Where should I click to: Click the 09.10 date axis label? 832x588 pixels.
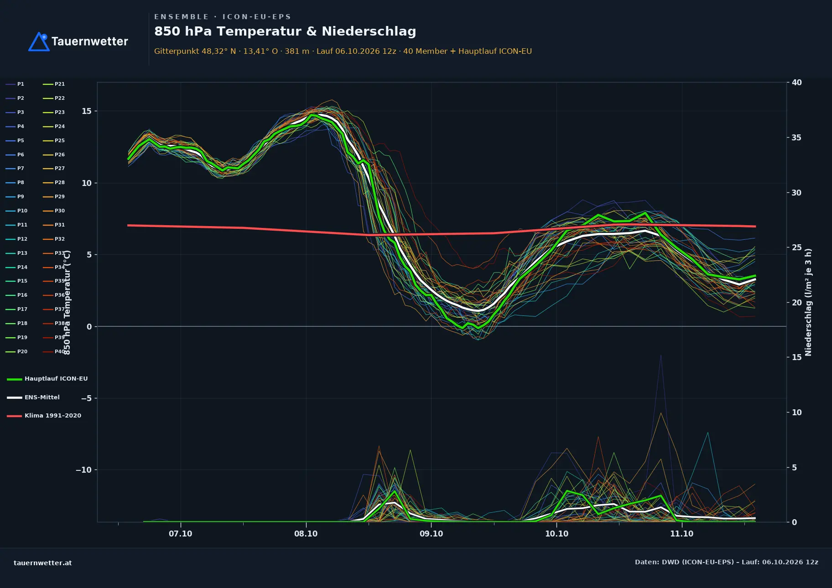click(x=432, y=534)
